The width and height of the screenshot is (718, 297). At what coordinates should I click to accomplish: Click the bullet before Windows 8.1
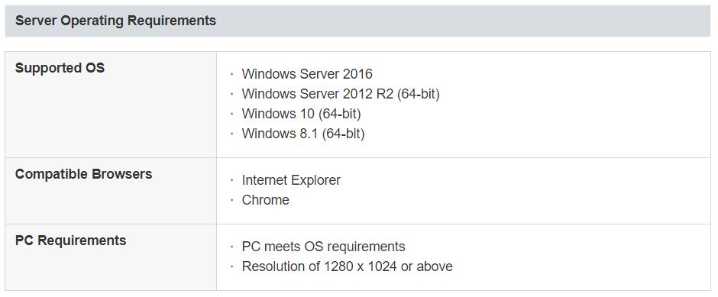231,134
